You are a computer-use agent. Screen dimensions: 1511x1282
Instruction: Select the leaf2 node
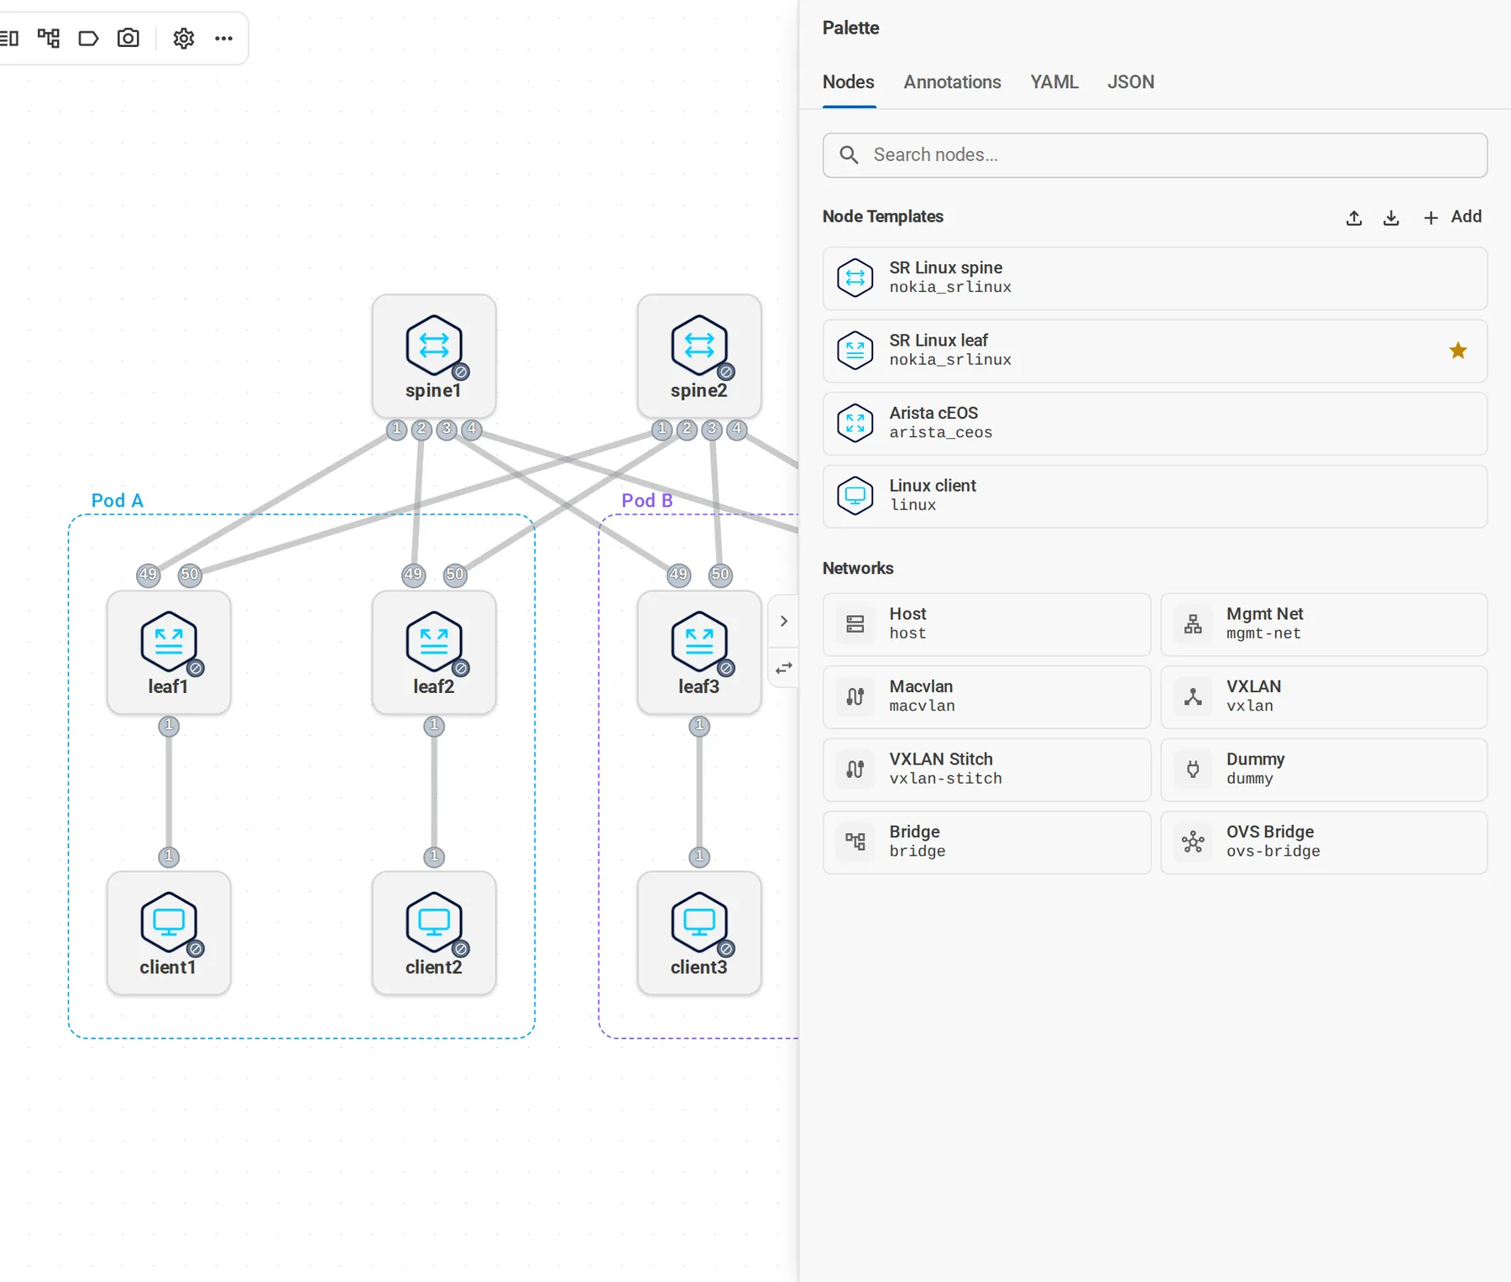(434, 653)
